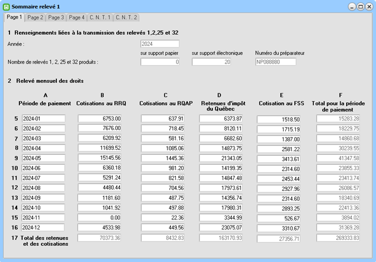Click the FSS field with 1387.00

pyautogui.click(x=278, y=139)
